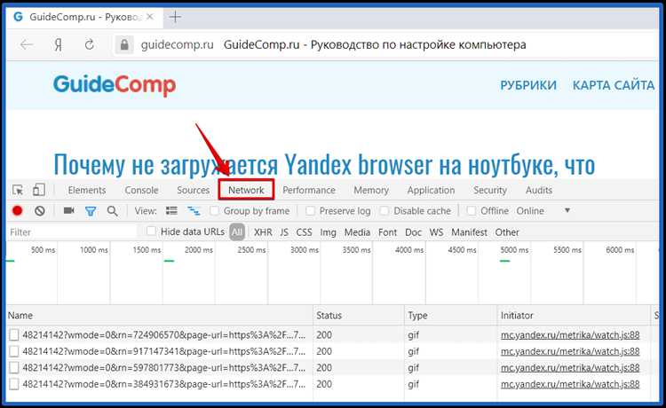Close the GuideComp.ru browser tab
This screenshot has height=408, width=666.
pyautogui.click(x=149, y=17)
